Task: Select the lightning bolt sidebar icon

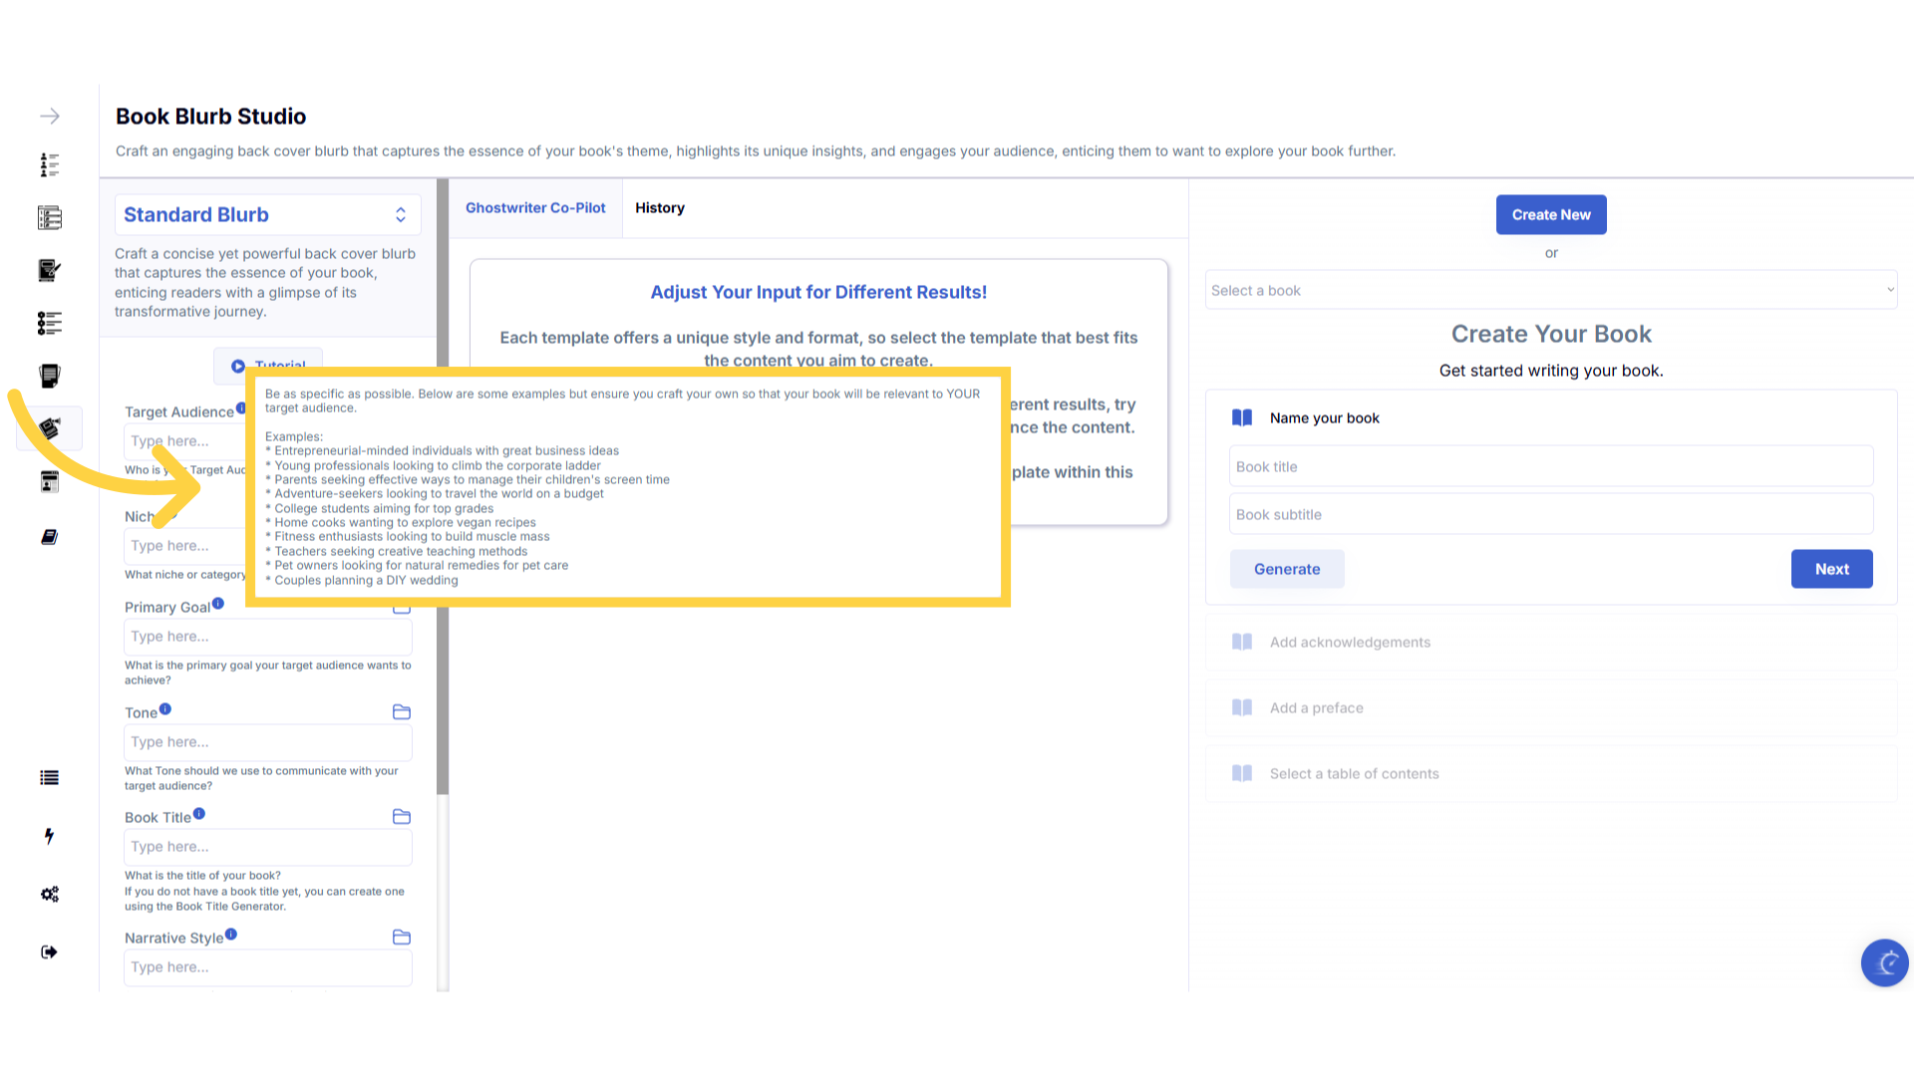Action: pyautogui.click(x=49, y=836)
